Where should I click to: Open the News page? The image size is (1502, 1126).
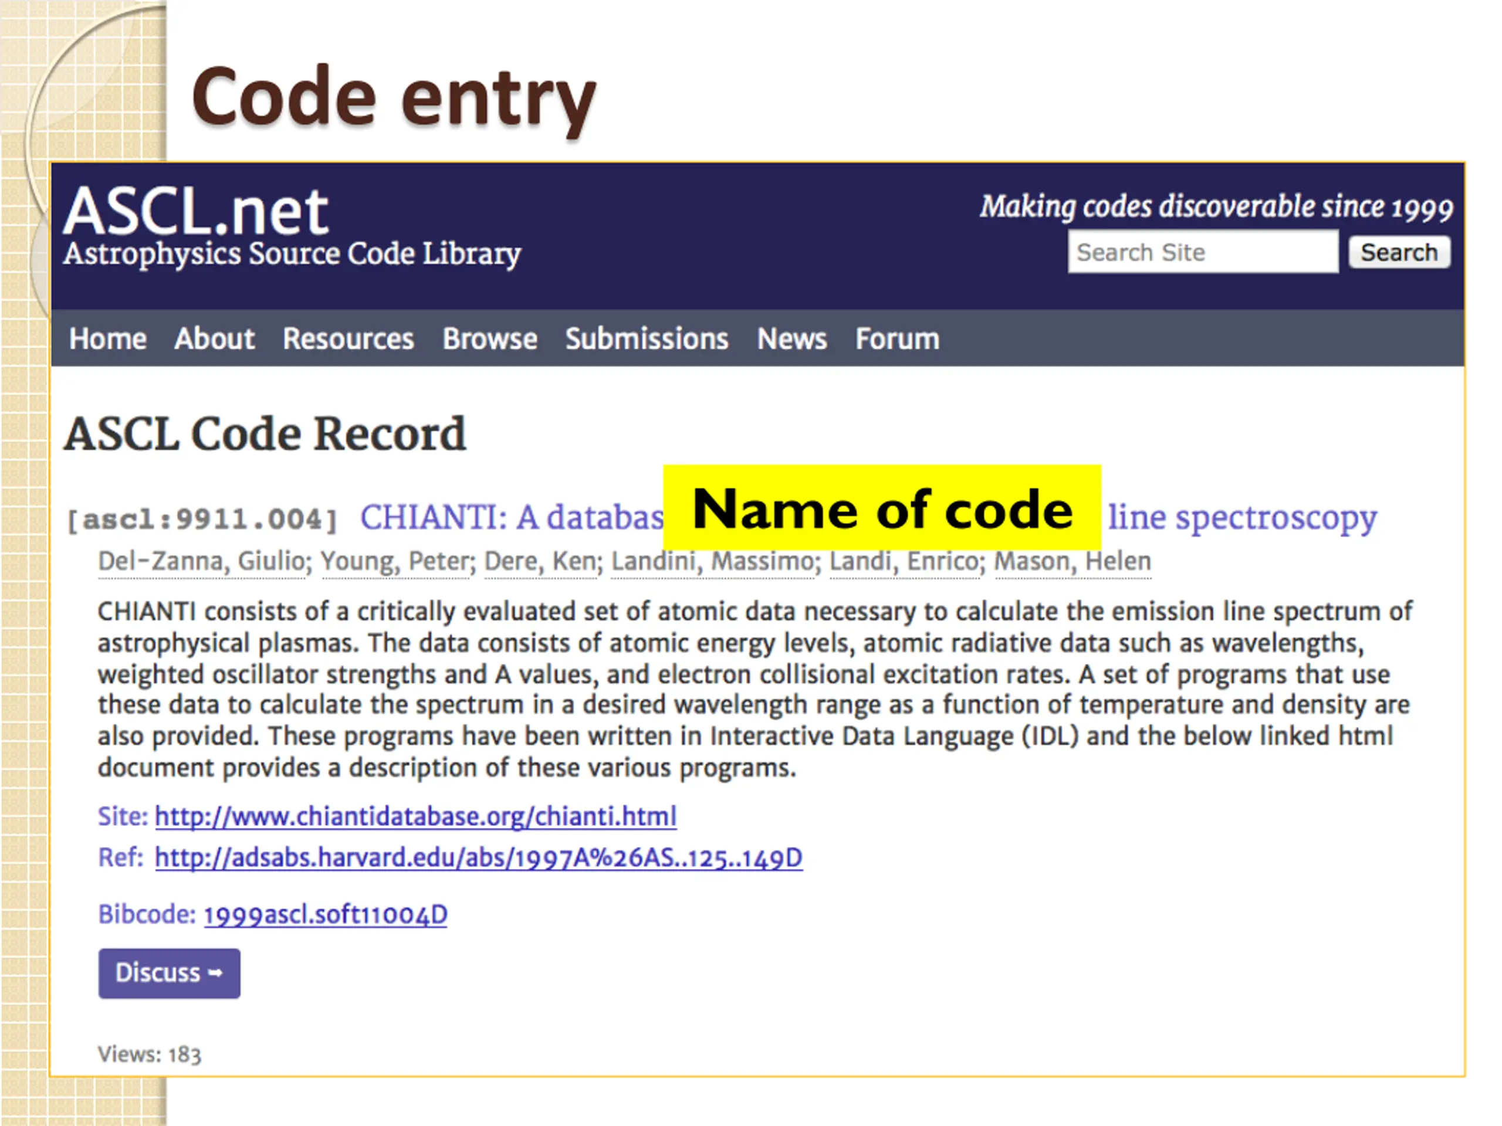[791, 338]
